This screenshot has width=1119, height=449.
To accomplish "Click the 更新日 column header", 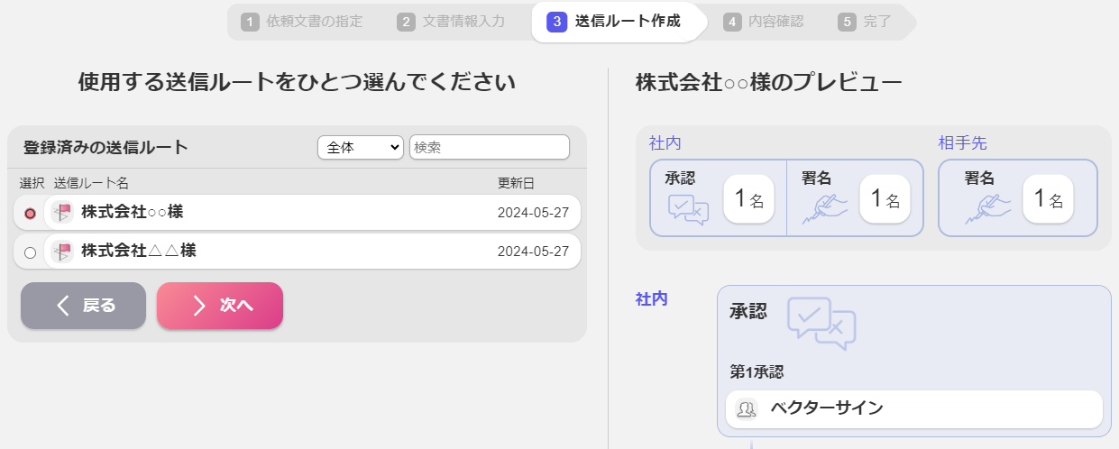I will tap(516, 183).
